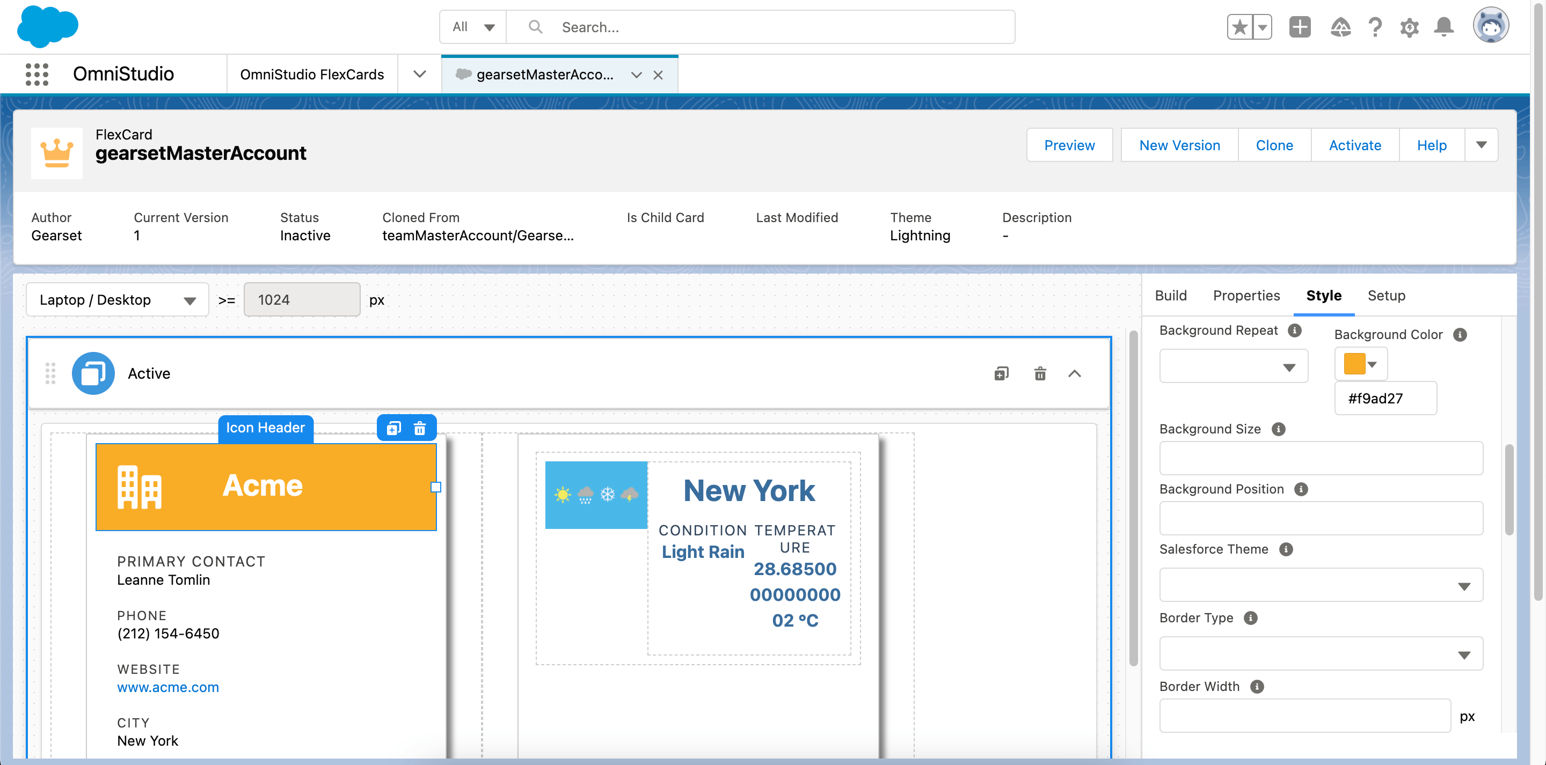
Task: Expand the Salesforce Theme dropdown
Action: (x=1321, y=585)
